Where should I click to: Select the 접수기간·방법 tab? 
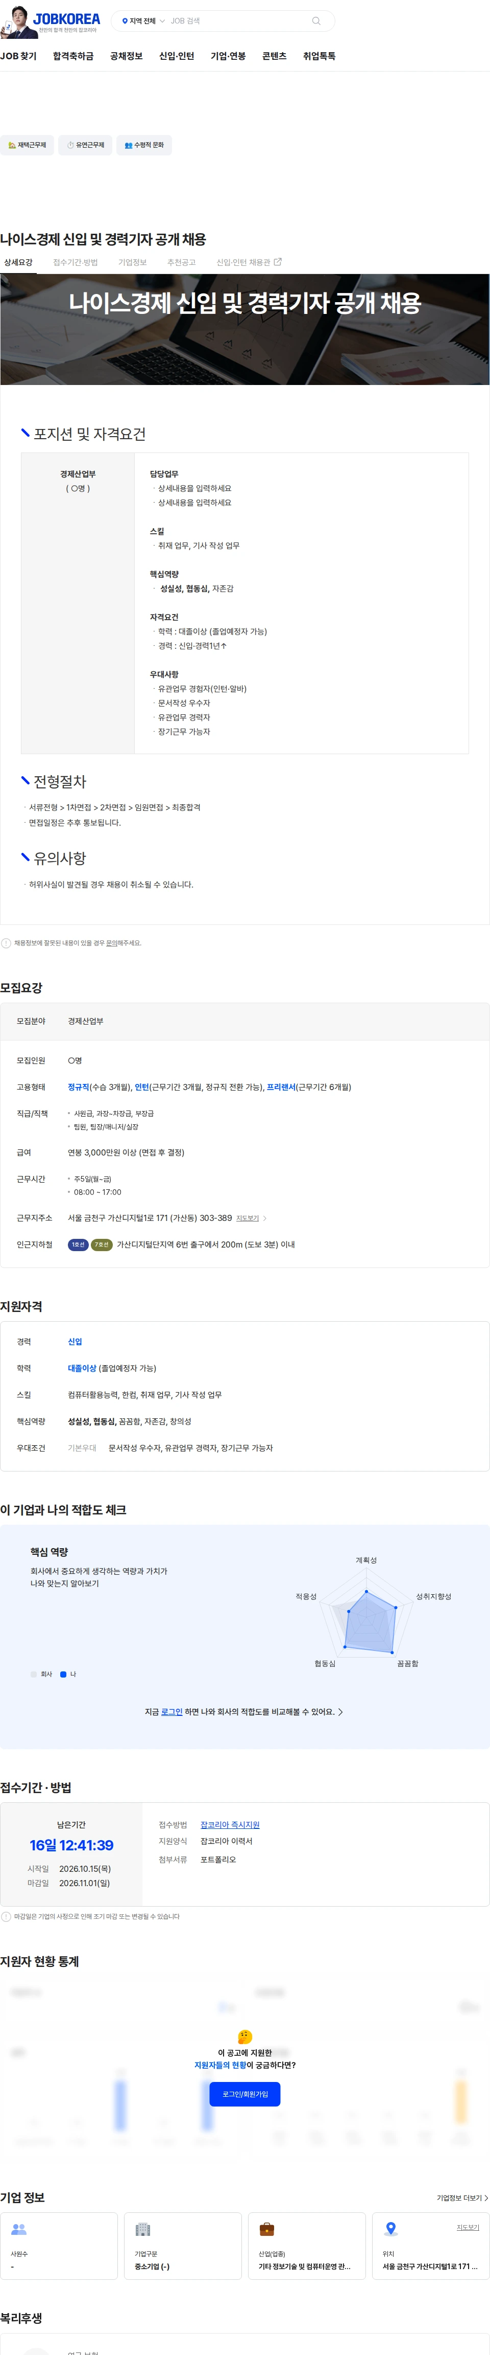75,262
